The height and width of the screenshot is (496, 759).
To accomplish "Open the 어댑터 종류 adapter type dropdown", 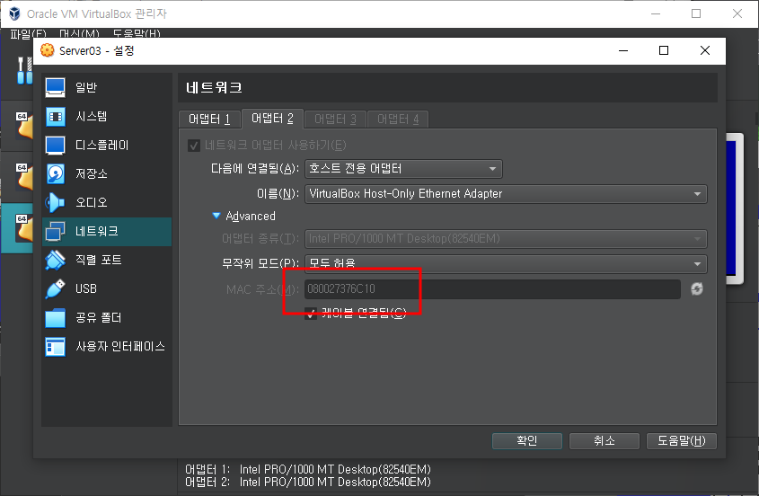I will click(506, 239).
